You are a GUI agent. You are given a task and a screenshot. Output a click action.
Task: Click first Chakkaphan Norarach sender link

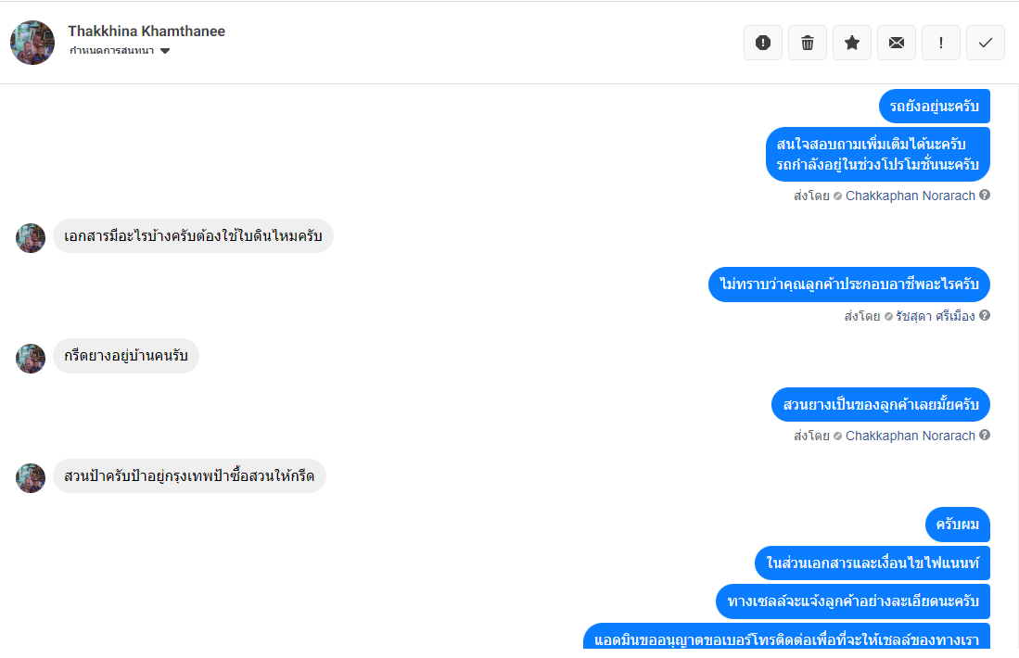point(910,196)
